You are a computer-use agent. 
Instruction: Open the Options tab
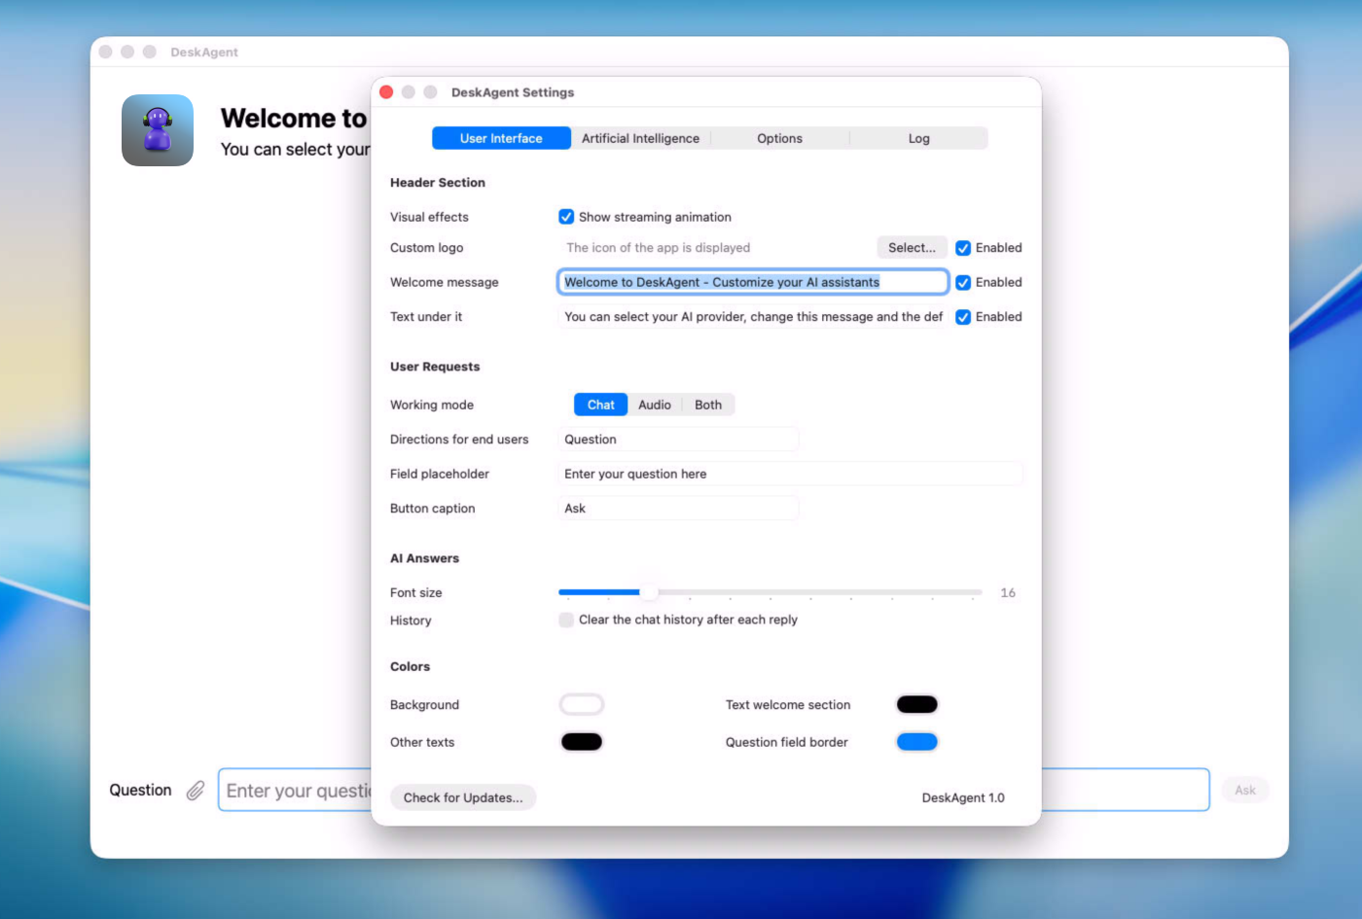[779, 139]
